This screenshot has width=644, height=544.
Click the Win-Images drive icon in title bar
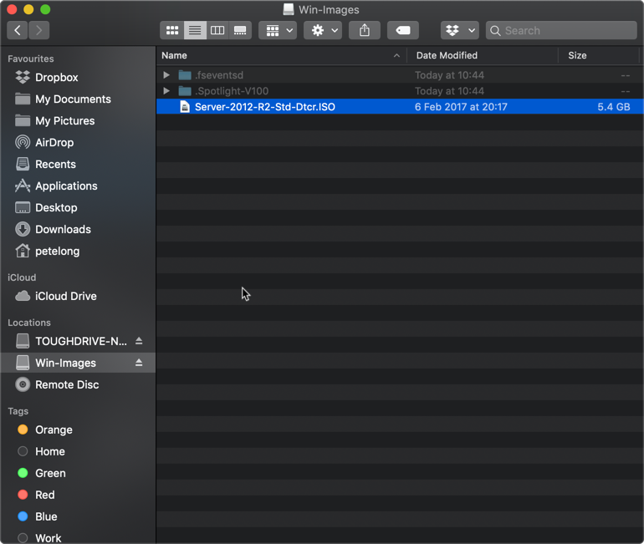point(289,9)
